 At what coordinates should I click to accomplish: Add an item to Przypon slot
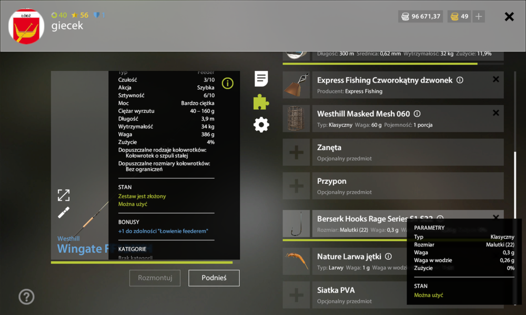click(296, 186)
